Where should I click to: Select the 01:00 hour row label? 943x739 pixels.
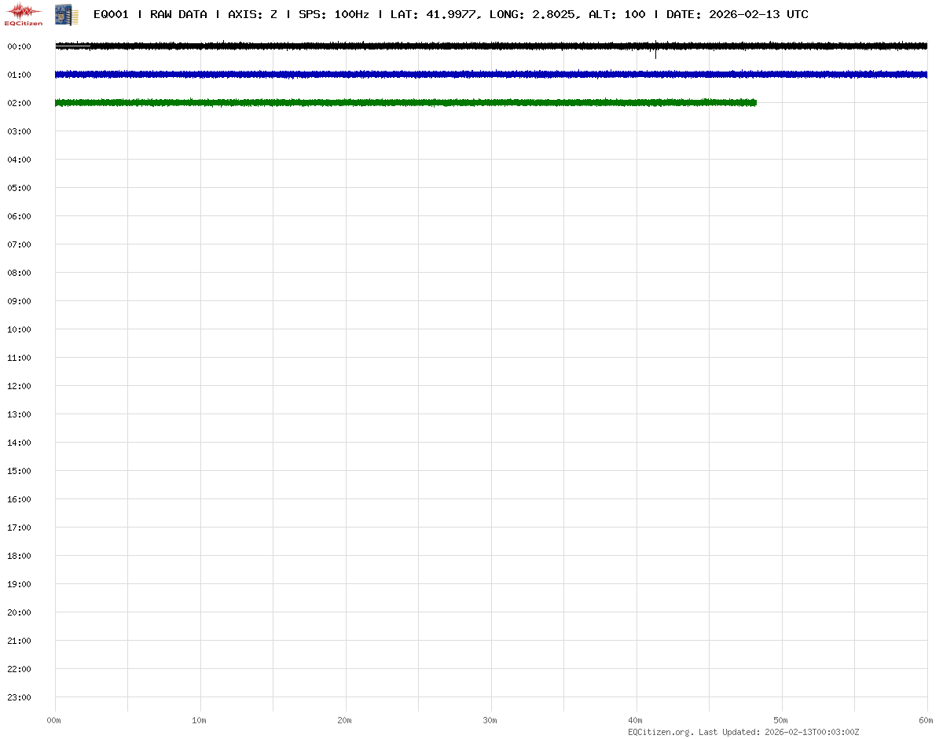tap(19, 75)
